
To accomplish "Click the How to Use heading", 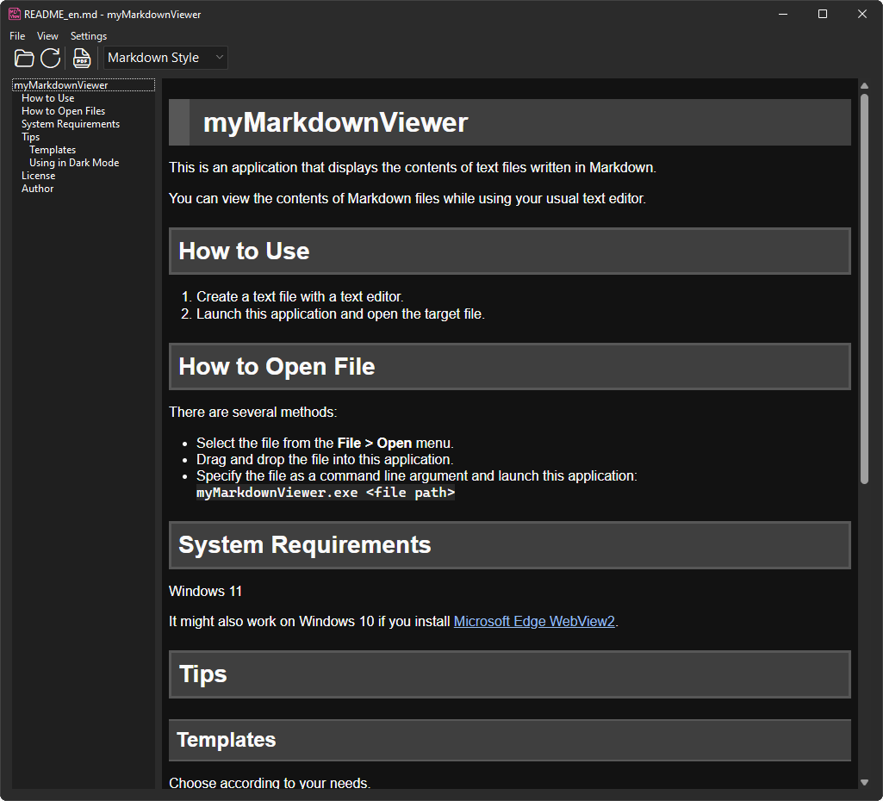I will [510, 251].
